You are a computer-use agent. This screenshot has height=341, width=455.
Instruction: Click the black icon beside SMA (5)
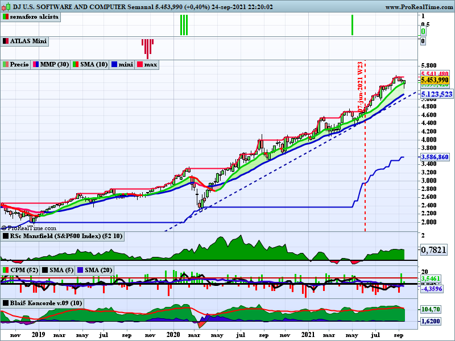pyautogui.click(x=45, y=271)
